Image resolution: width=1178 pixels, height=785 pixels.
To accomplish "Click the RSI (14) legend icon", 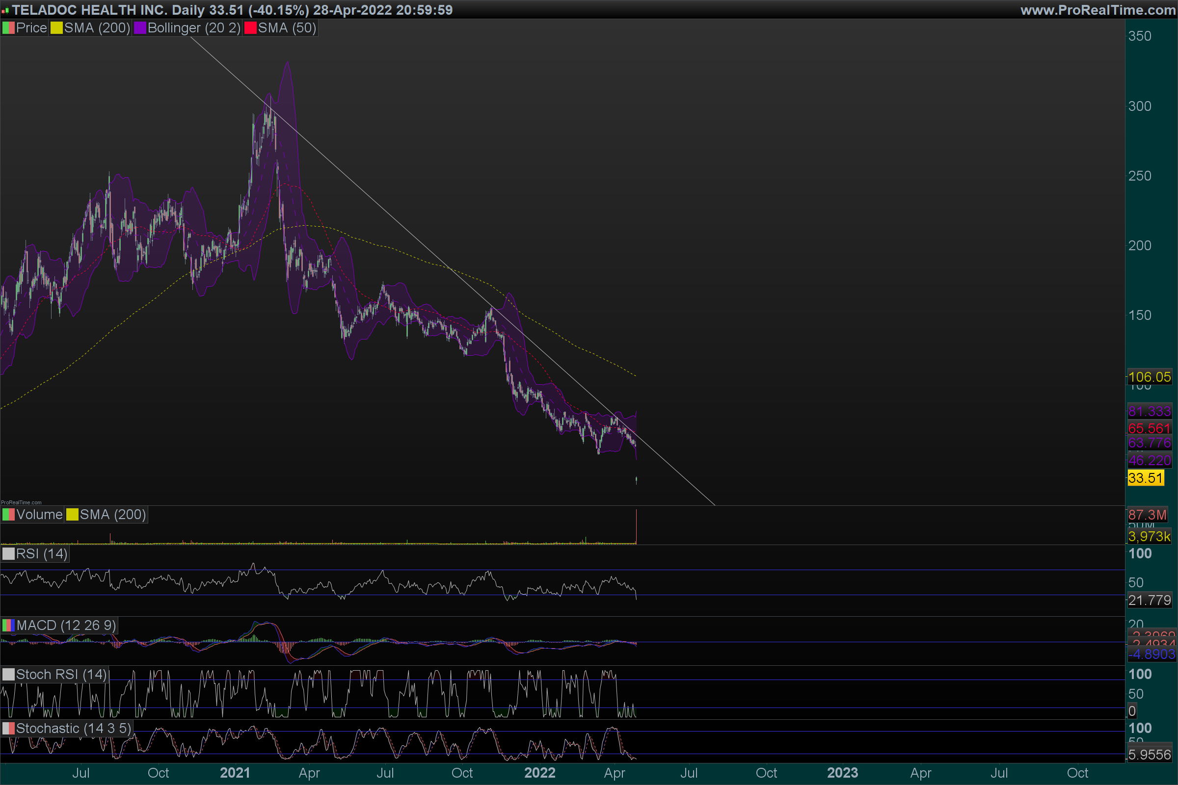I will [x=8, y=554].
